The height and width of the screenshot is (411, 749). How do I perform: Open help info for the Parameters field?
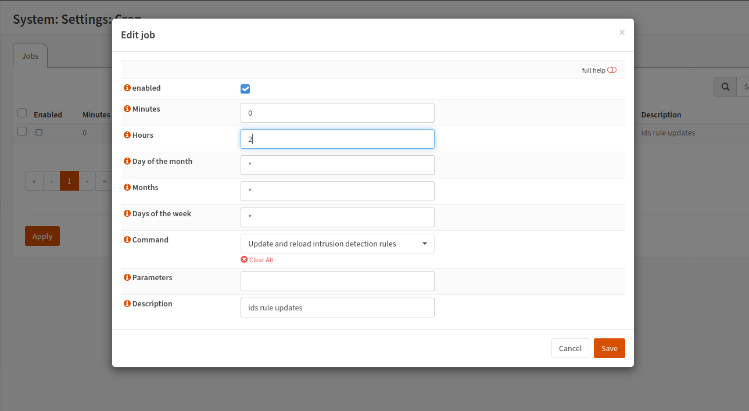coord(127,277)
